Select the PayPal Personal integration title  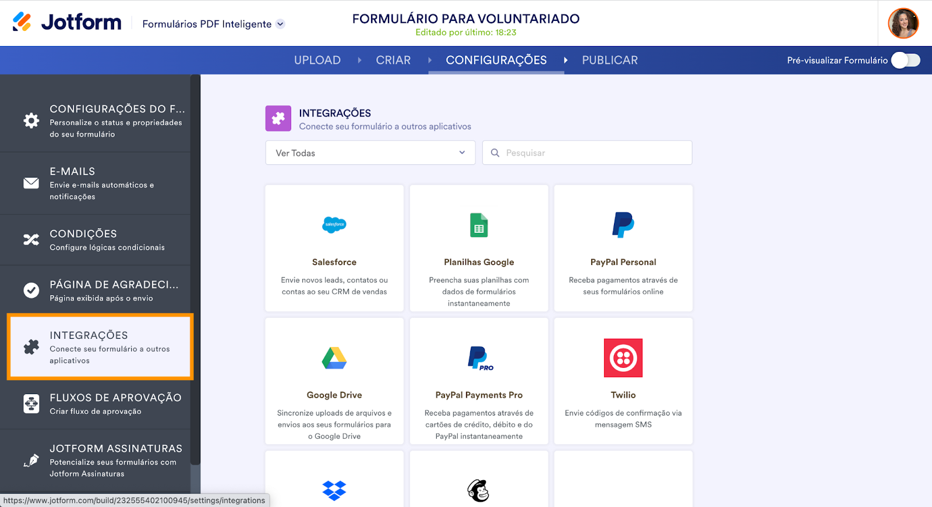pyautogui.click(x=623, y=262)
